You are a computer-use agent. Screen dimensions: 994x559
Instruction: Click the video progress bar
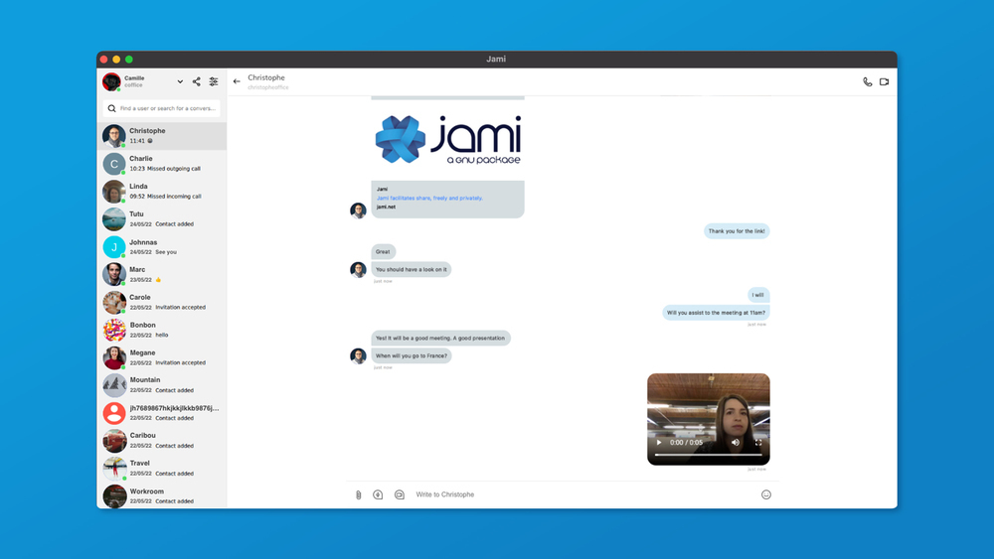[x=708, y=455]
